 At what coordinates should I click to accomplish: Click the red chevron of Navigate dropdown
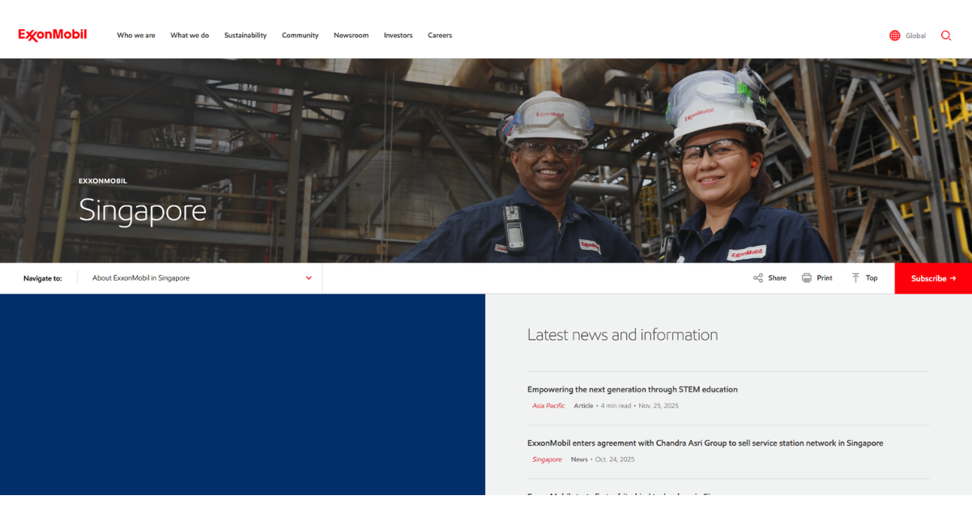(x=309, y=278)
